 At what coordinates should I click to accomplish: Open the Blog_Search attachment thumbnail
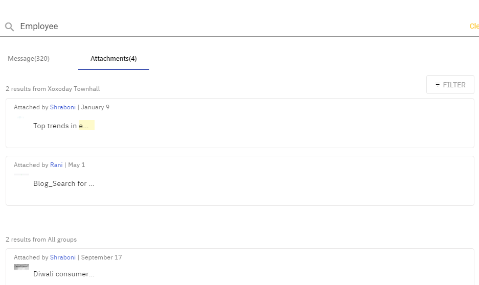point(21,175)
